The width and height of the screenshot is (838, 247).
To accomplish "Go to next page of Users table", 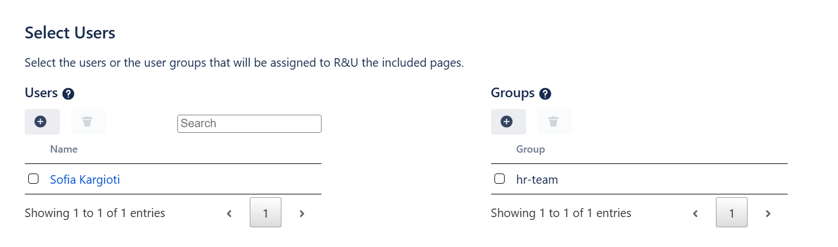I will coord(302,214).
